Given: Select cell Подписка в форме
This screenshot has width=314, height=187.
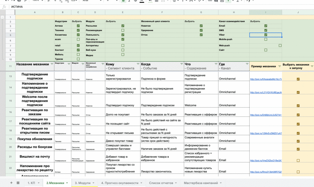Looking at the screenshot, I should pyautogui.click(x=162, y=76).
